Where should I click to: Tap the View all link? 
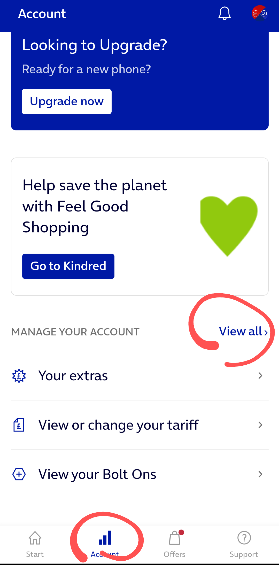pyautogui.click(x=243, y=332)
